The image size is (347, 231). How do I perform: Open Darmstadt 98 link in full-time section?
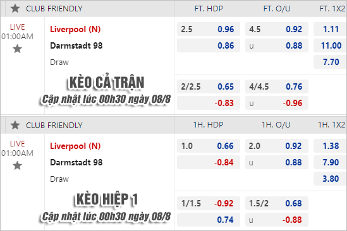(76, 45)
